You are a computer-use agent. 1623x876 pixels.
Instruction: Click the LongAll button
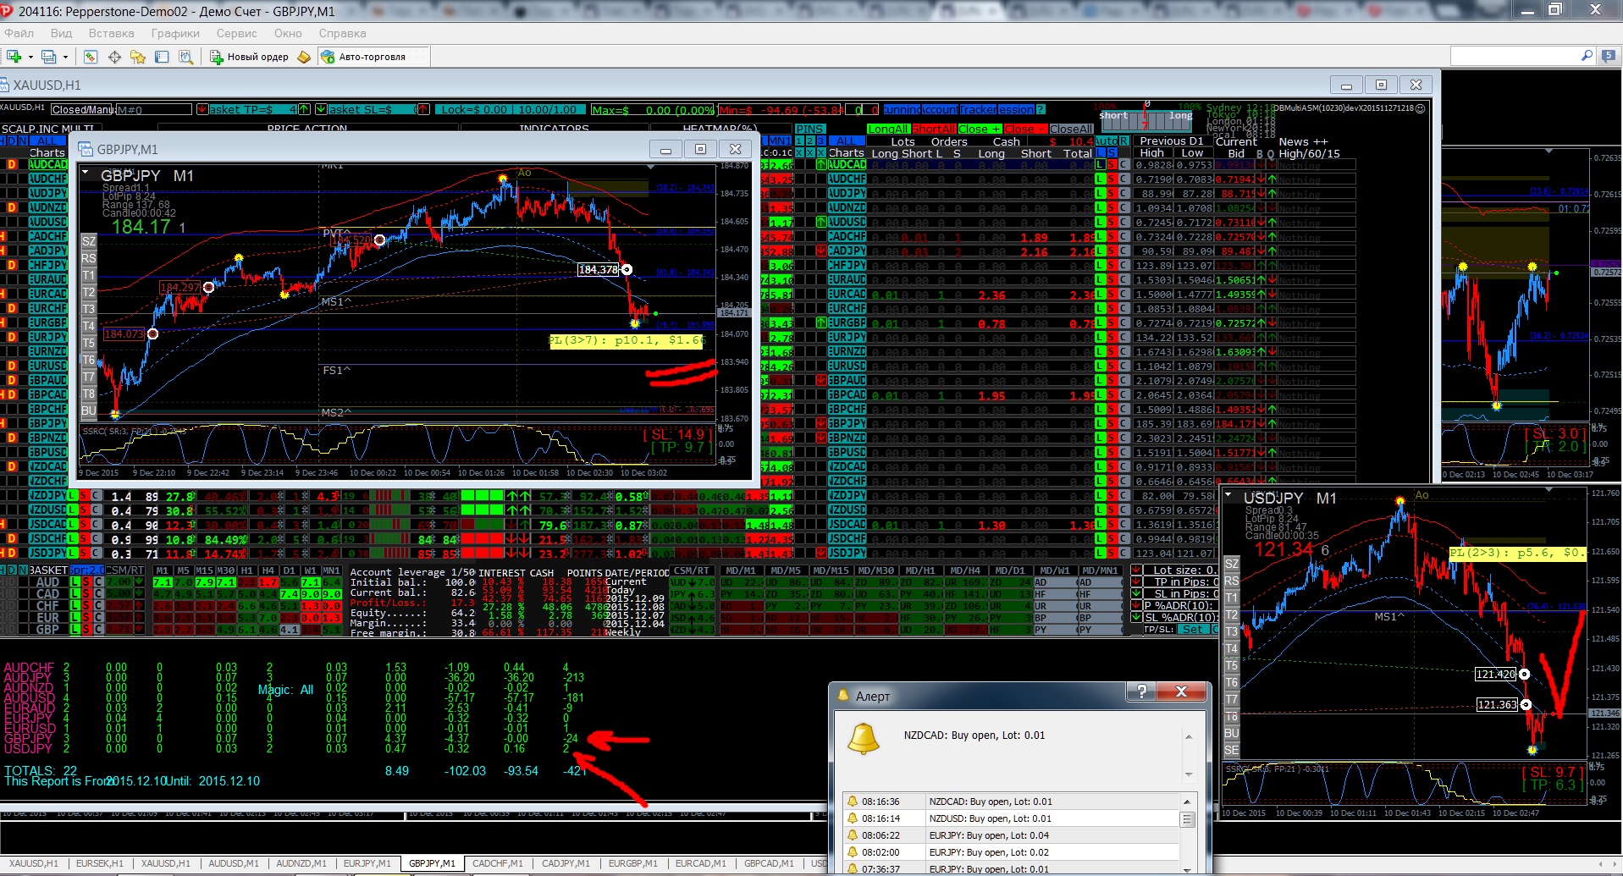(x=888, y=129)
